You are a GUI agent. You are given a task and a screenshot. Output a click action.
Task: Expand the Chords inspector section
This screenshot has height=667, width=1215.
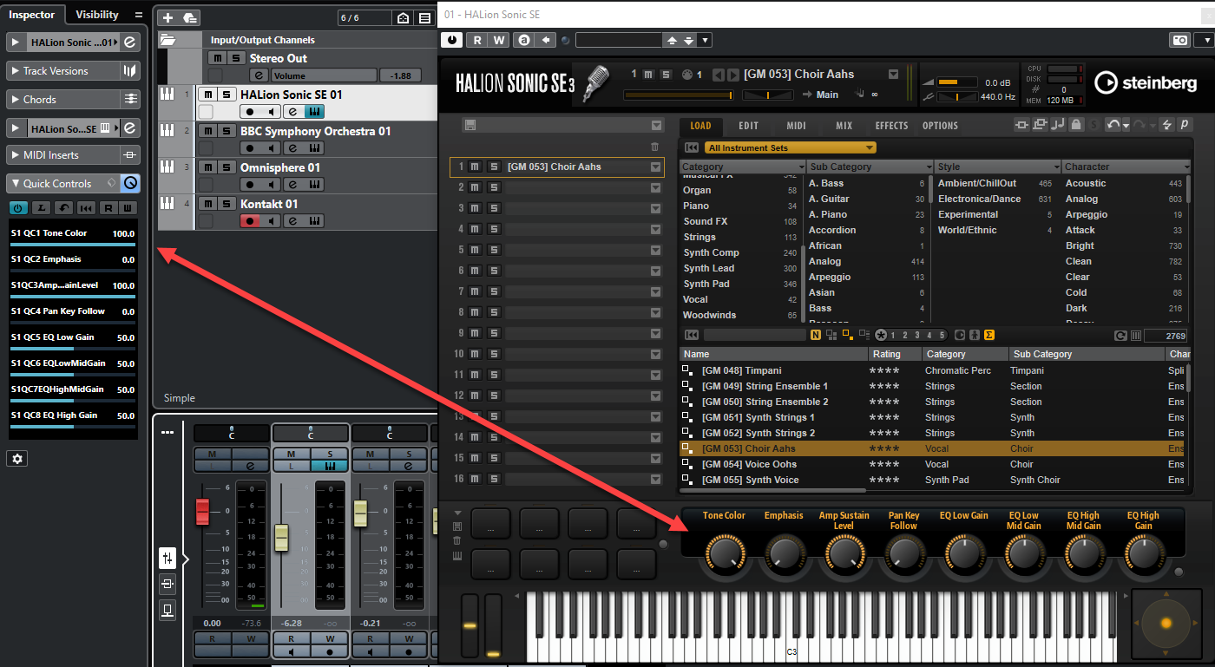pyautogui.click(x=16, y=99)
